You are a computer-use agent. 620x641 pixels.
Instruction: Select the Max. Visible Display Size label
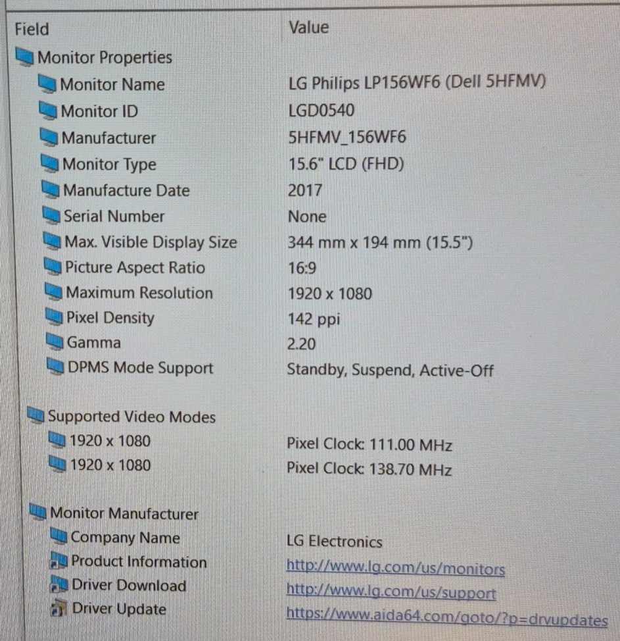click(x=151, y=242)
